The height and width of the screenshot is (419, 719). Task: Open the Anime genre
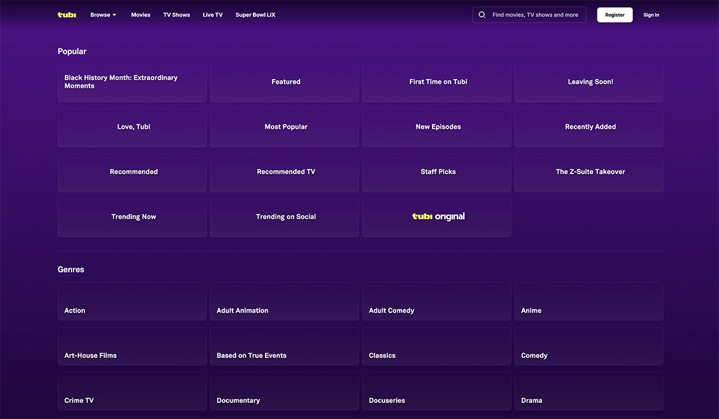(x=589, y=301)
